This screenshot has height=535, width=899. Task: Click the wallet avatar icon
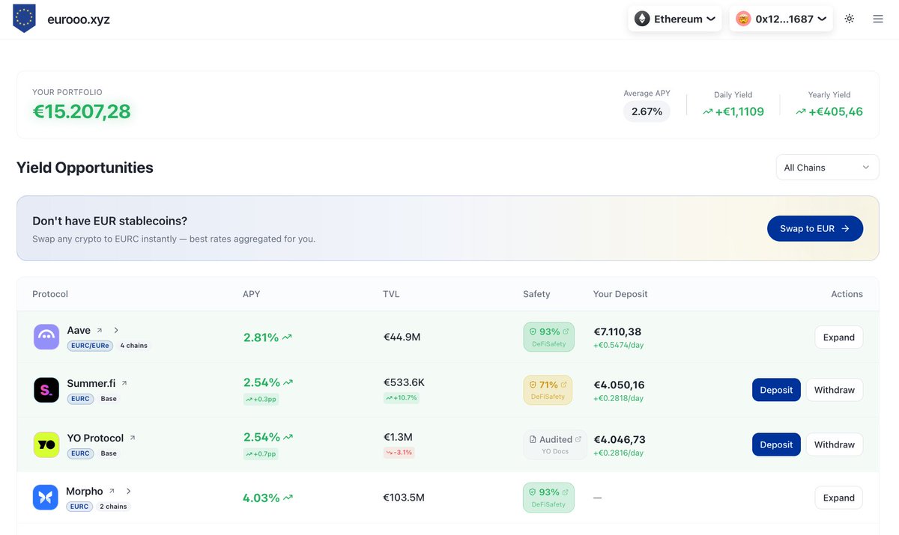(743, 19)
